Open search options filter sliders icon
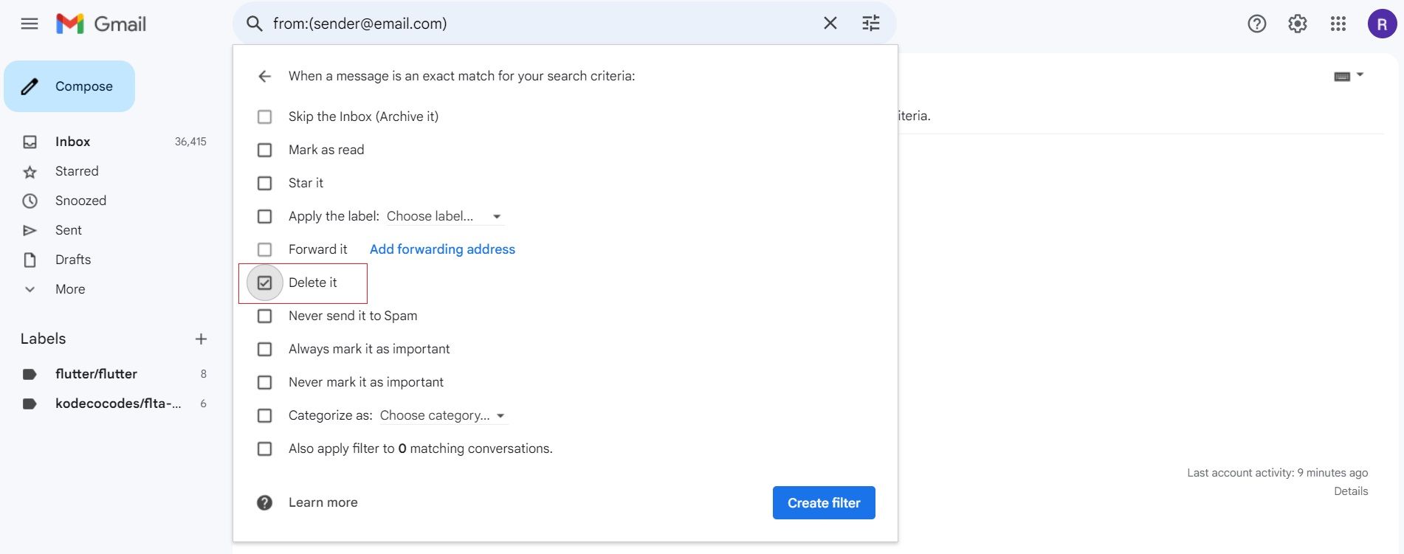 (x=871, y=24)
